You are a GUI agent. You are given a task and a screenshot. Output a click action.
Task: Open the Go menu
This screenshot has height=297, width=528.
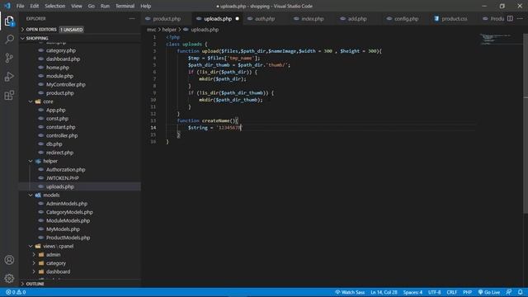click(92, 6)
